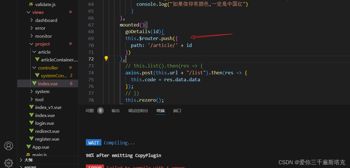The image size is (350, 168).
Task: Click the WAIT status badge in the terminal
Action: click(x=93, y=142)
